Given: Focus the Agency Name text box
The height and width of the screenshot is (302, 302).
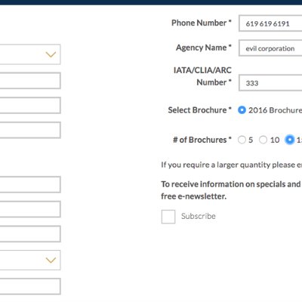Looking at the screenshot, I should 270,48.
